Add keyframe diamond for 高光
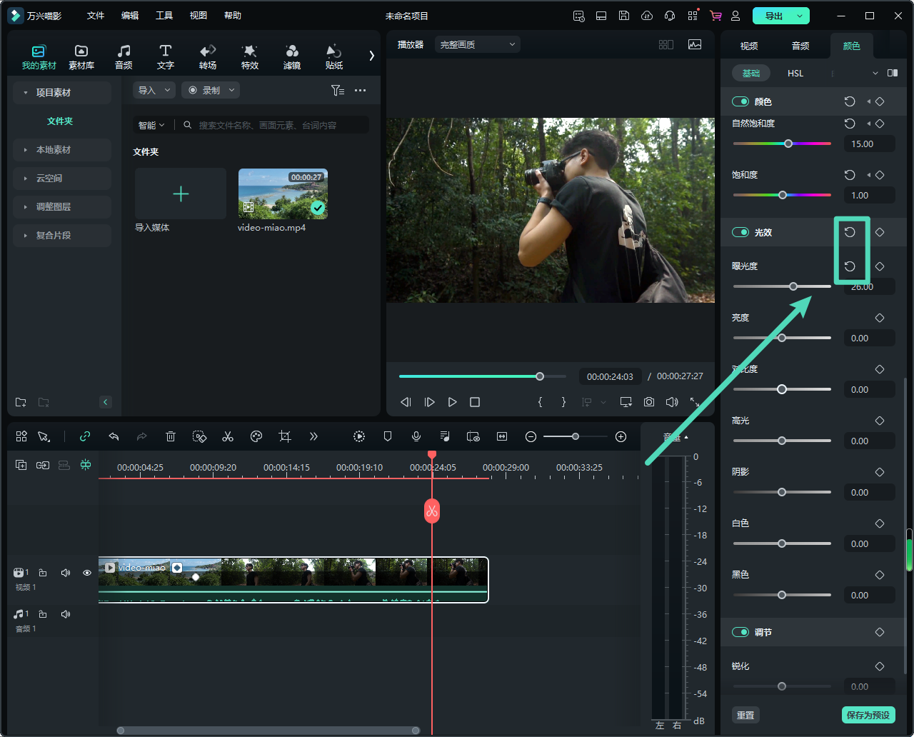 tap(880, 421)
